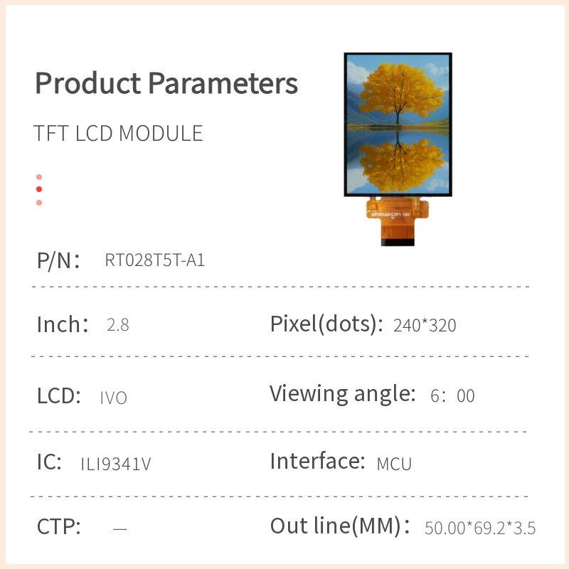Select the 240*320 resolution value

(425, 326)
